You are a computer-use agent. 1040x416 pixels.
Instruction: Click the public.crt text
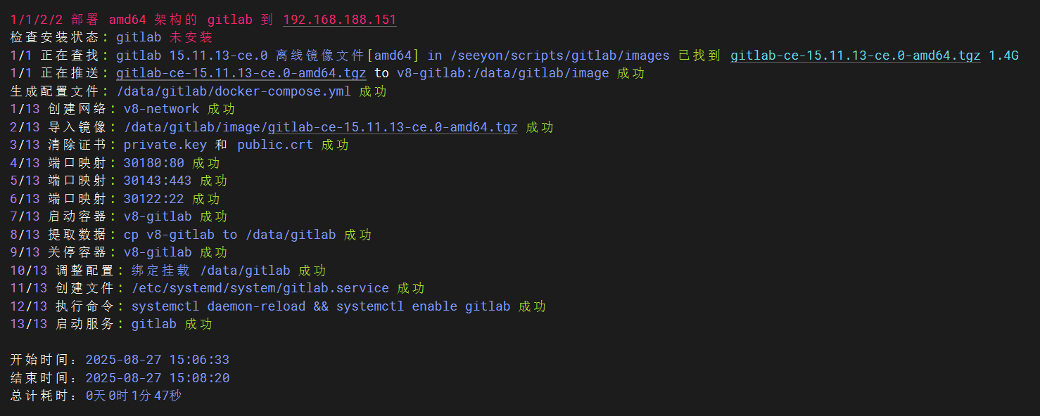pyautogui.click(x=275, y=145)
